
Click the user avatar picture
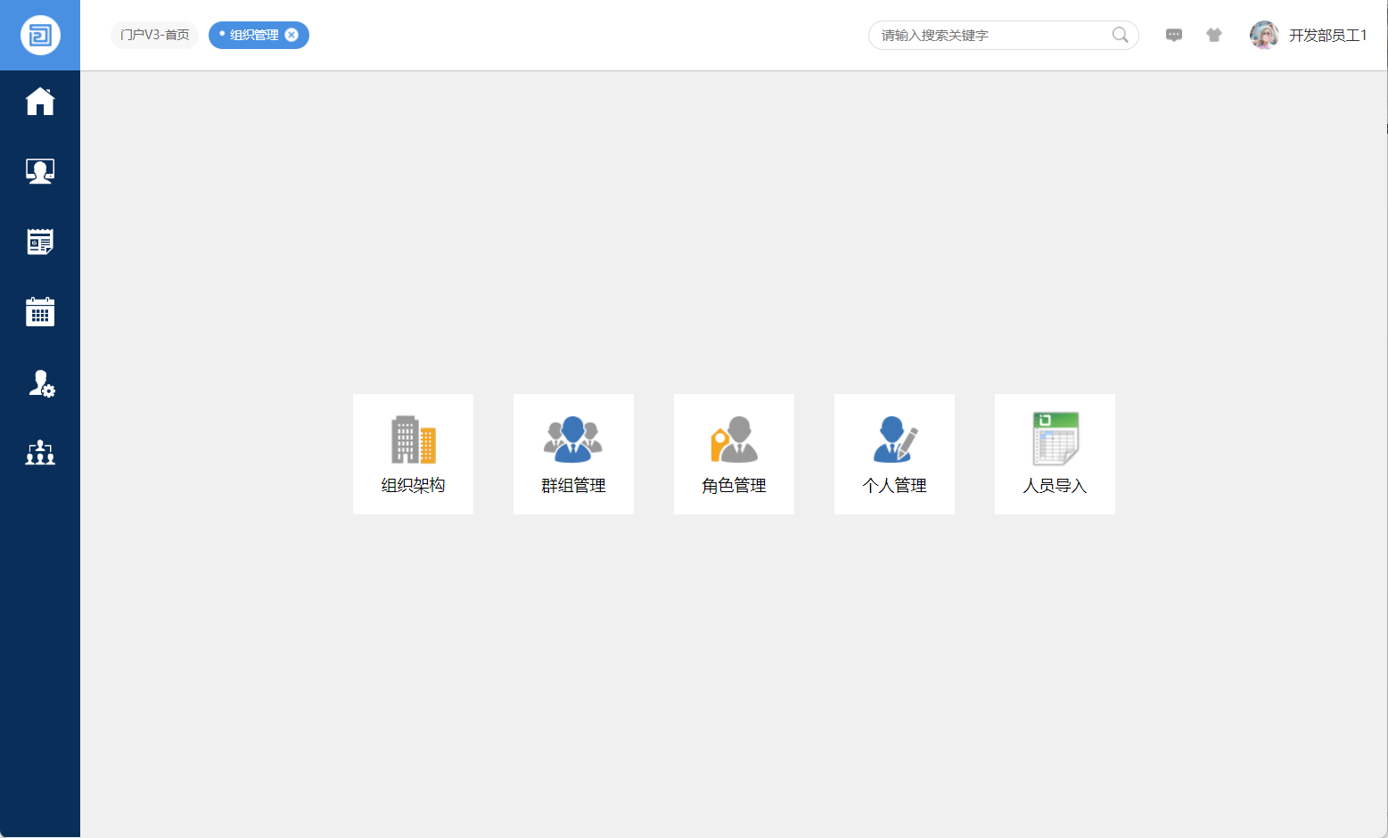[1264, 35]
